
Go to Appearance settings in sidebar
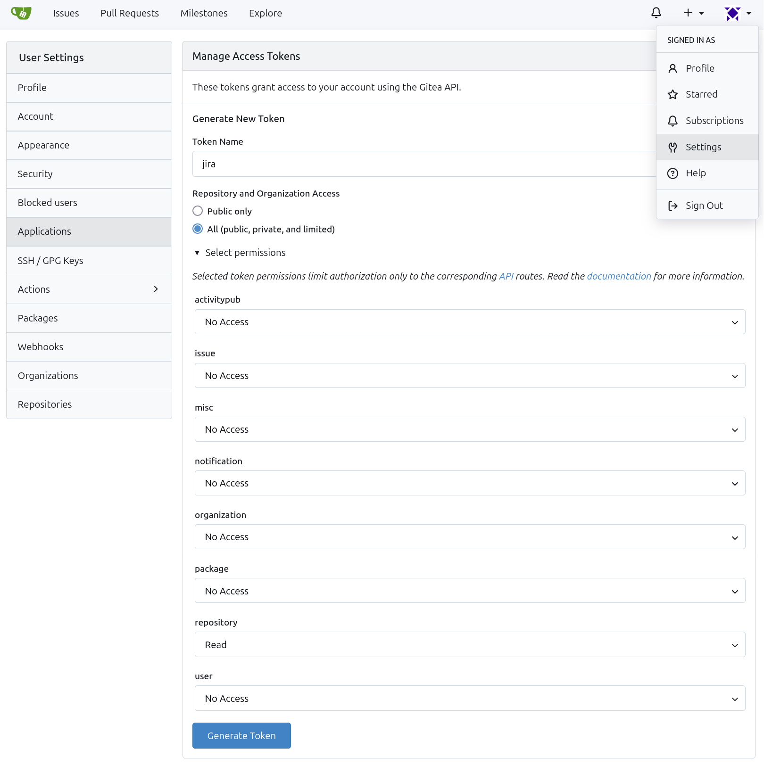89,145
